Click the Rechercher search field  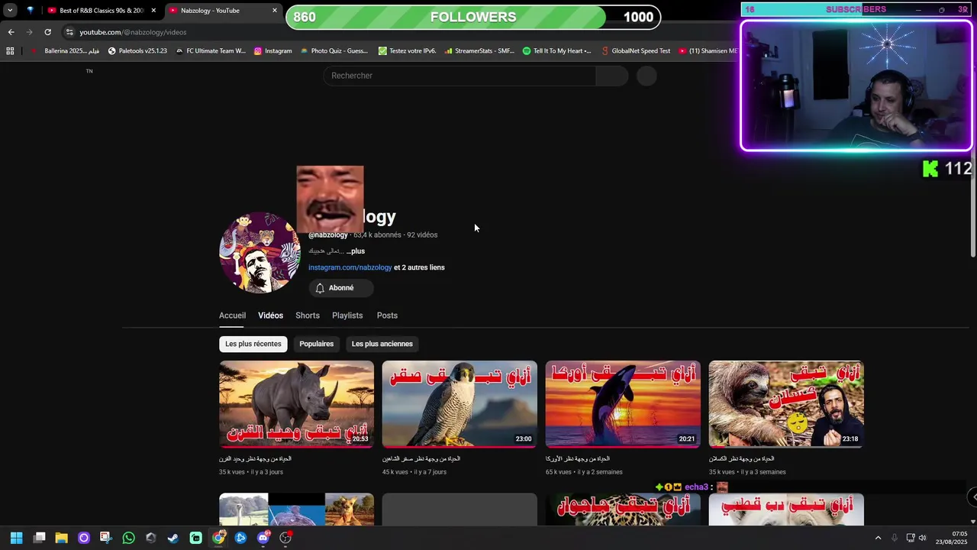pyautogui.click(x=459, y=76)
